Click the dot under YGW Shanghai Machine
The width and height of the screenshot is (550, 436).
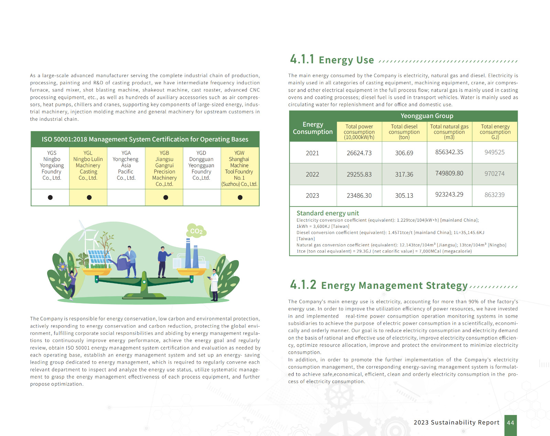(x=240, y=198)
